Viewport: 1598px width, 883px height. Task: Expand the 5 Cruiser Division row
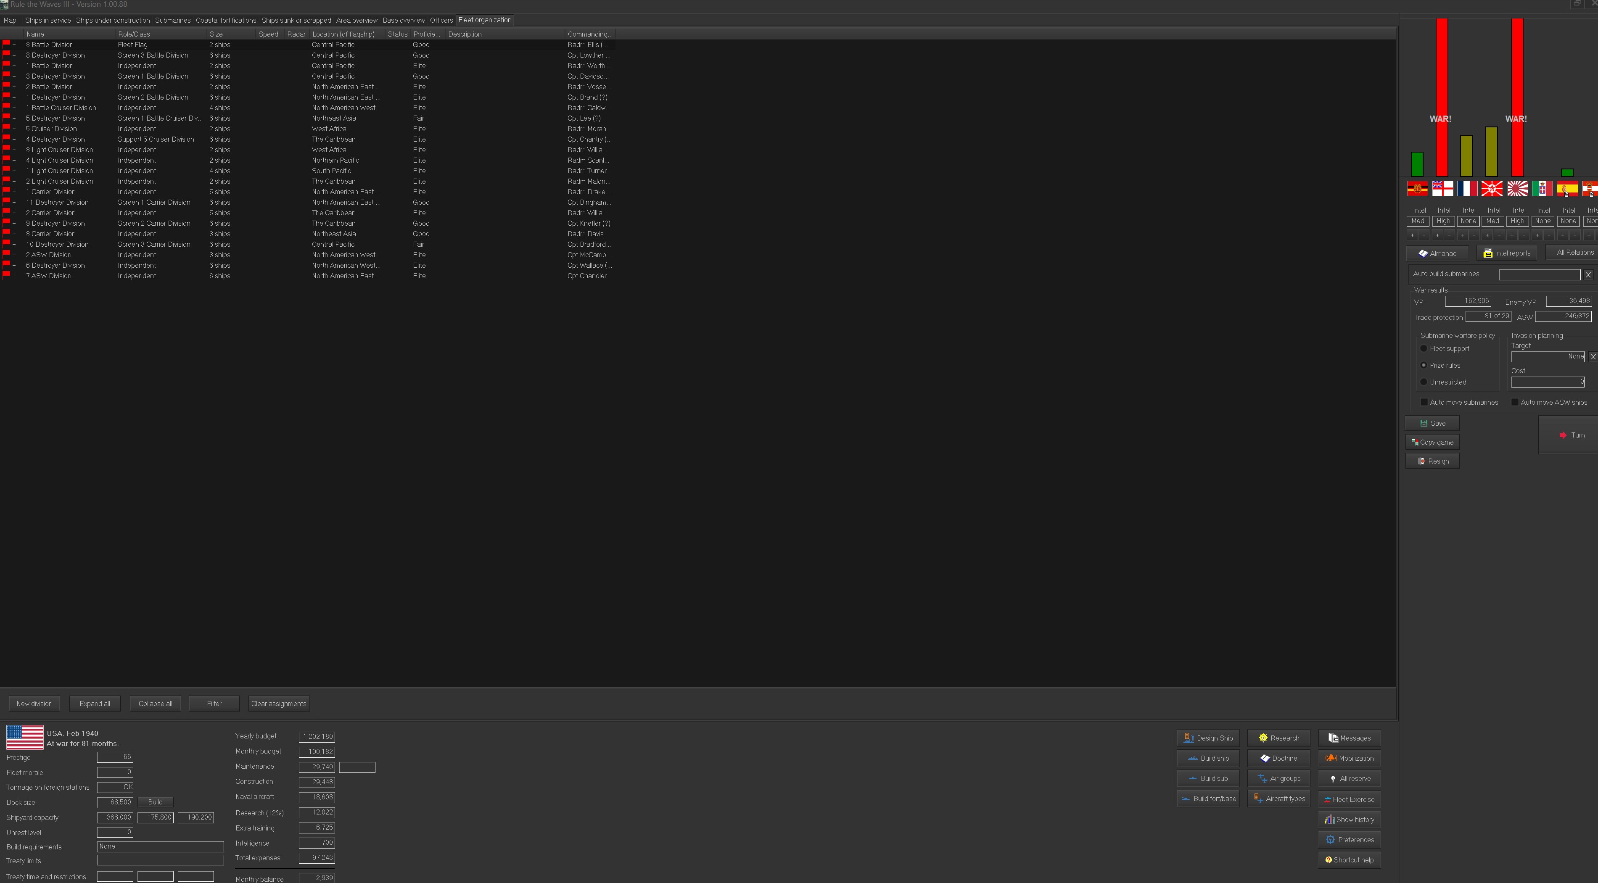click(x=14, y=129)
